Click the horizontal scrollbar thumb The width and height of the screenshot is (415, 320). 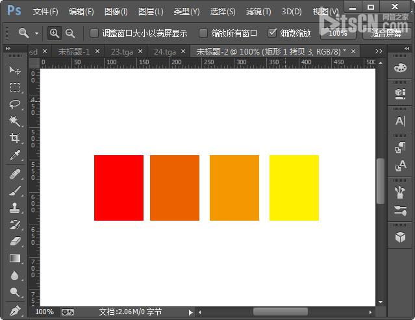(281, 312)
